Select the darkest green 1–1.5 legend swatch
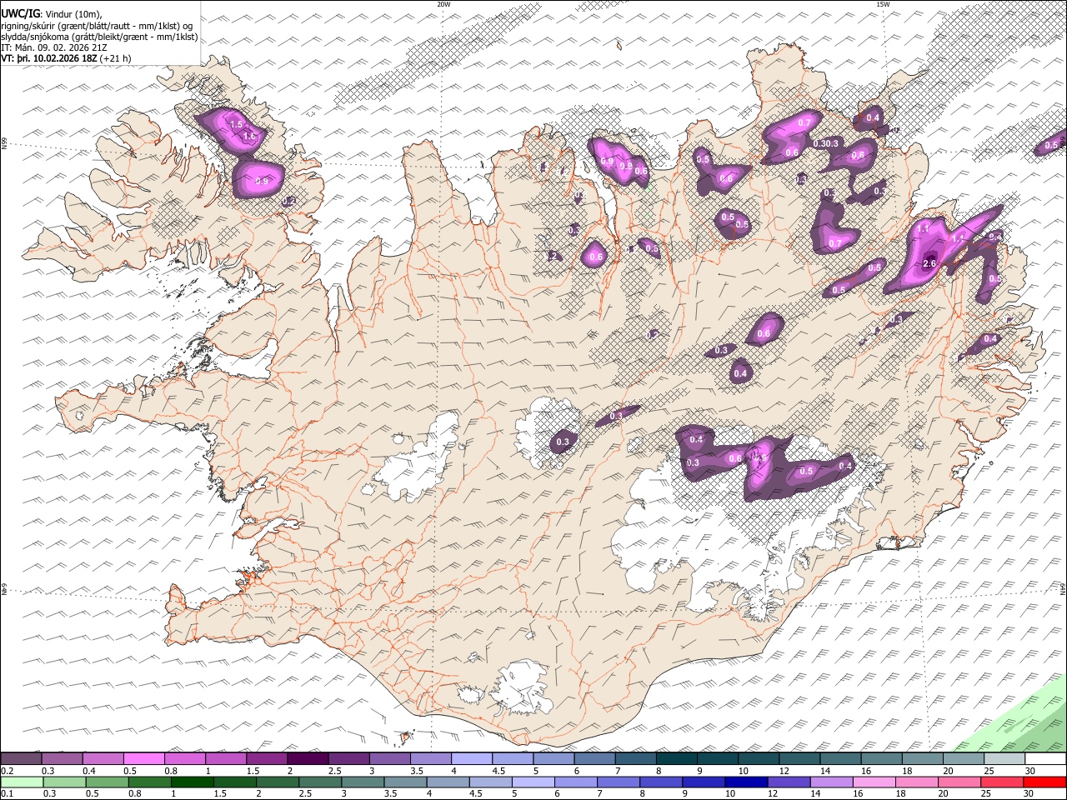Viewport: 1067px width, 800px height. [193, 782]
